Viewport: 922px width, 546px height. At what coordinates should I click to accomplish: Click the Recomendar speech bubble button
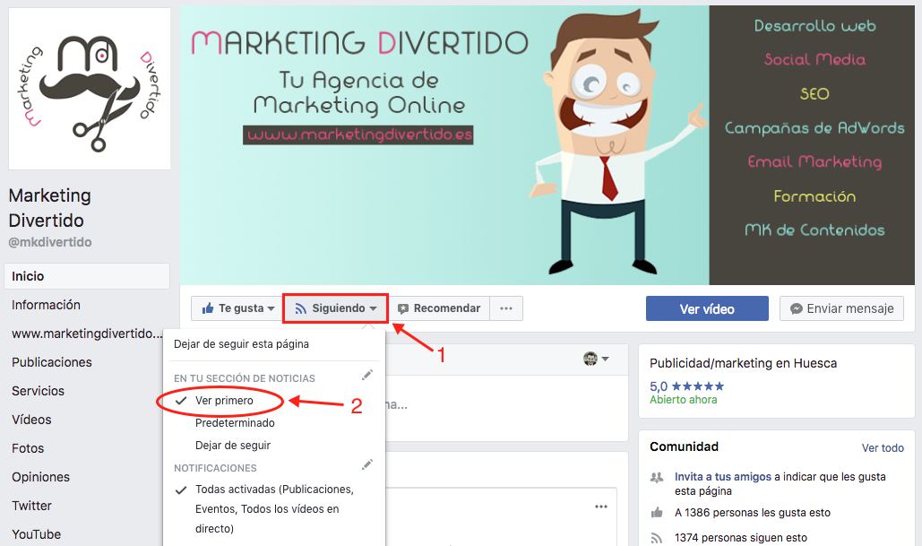click(x=439, y=308)
